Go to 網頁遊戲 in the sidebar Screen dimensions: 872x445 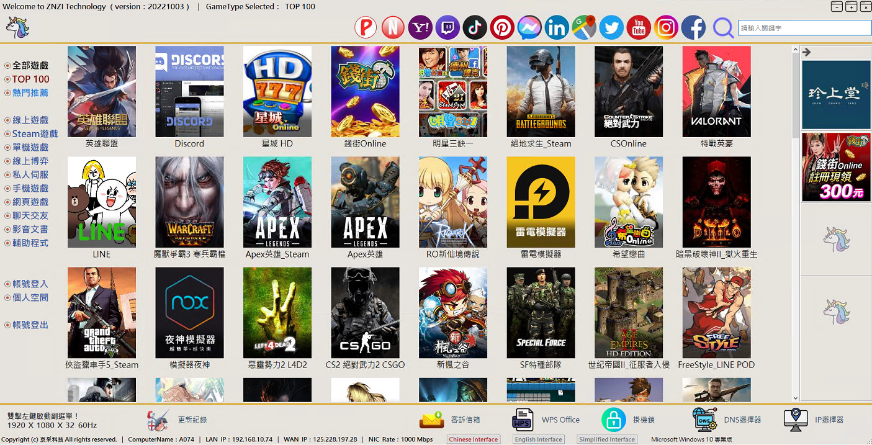(x=26, y=202)
